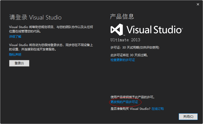Follow the 在线订购 order online link
The height and width of the screenshot is (124, 203).
[x=158, y=109]
